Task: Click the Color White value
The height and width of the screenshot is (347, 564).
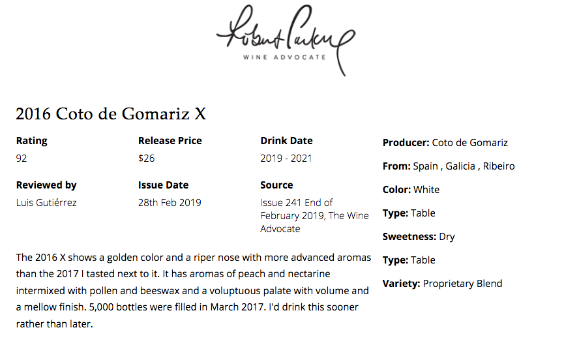Action: [x=426, y=190]
